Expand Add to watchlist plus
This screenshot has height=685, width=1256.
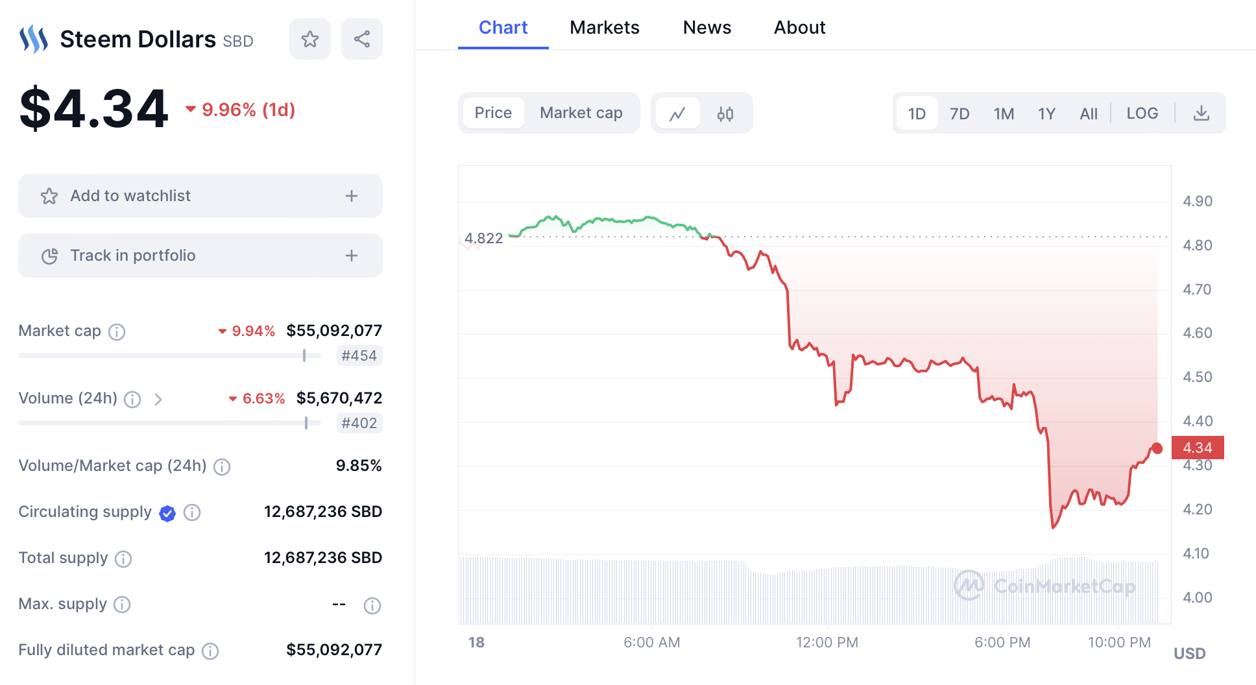(352, 196)
